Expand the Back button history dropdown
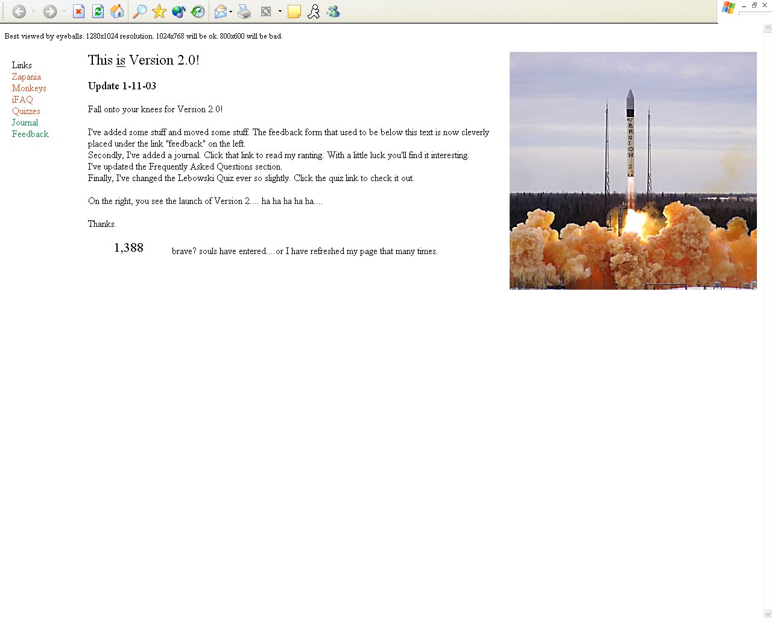772x618 pixels. pyautogui.click(x=33, y=11)
